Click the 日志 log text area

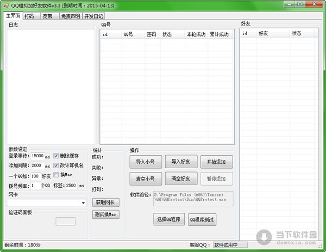[x=51, y=87]
